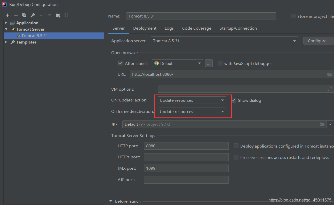Viewport: 334px width, 205px height.
Task: Select the Templates tree label
Action: (26, 42)
